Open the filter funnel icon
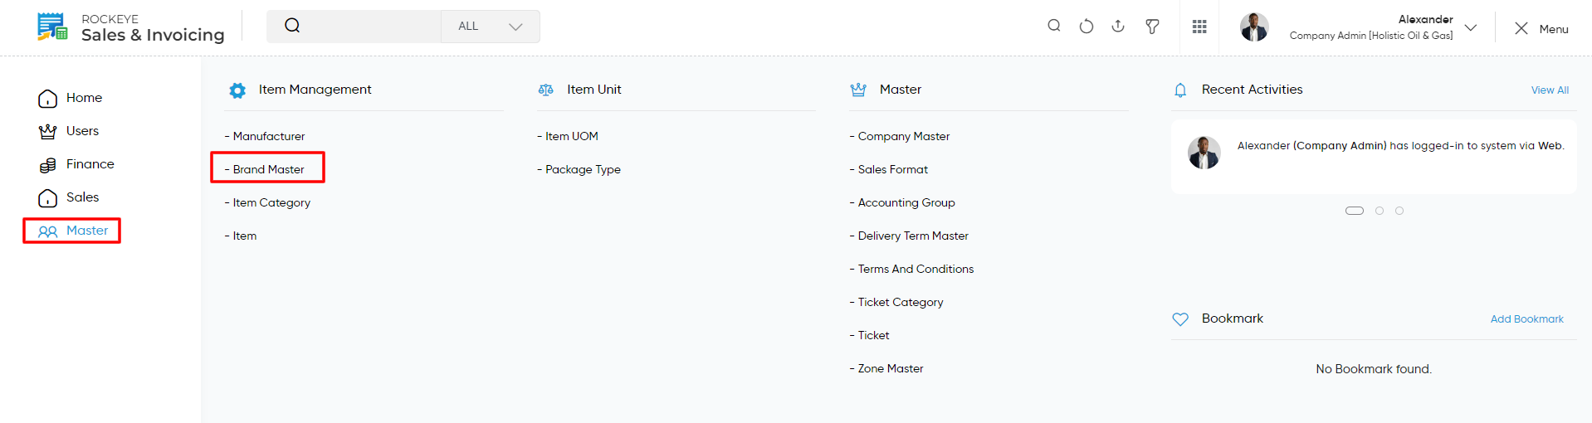 [1152, 27]
